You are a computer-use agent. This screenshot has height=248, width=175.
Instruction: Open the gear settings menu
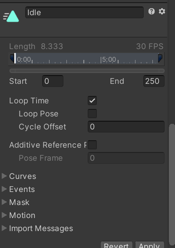tap(162, 11)
